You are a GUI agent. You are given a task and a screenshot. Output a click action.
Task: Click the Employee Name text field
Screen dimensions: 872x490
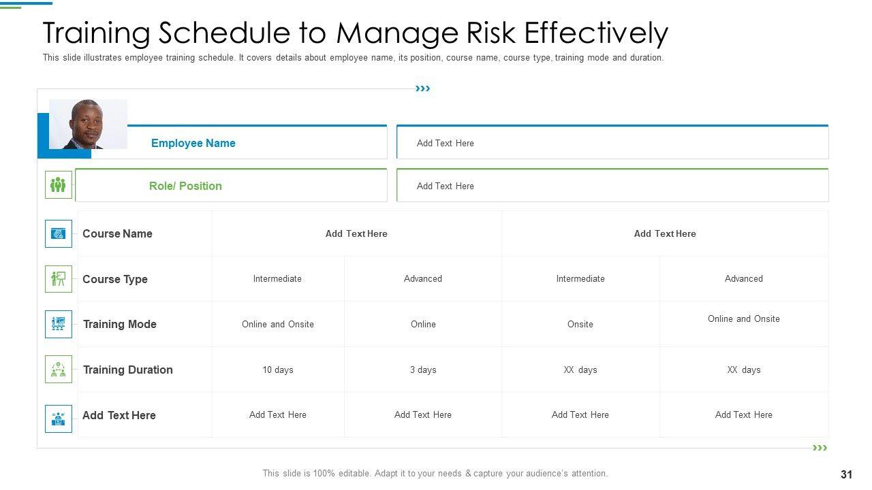coord(612,143)
